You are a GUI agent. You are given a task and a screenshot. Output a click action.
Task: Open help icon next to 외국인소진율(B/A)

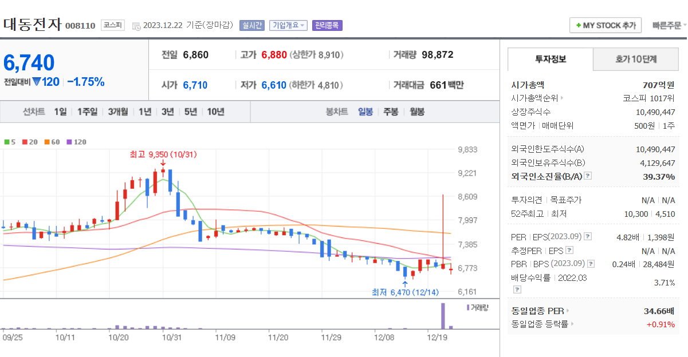tap(588, 176)
